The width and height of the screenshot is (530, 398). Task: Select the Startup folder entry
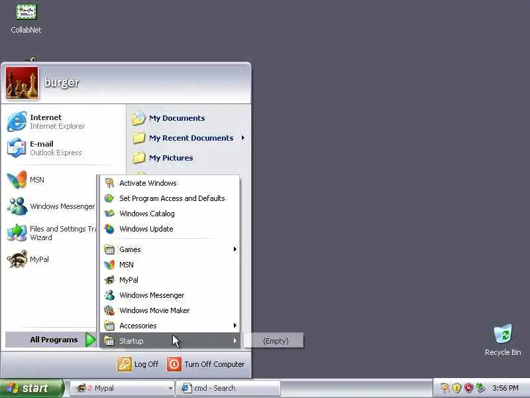170,341
